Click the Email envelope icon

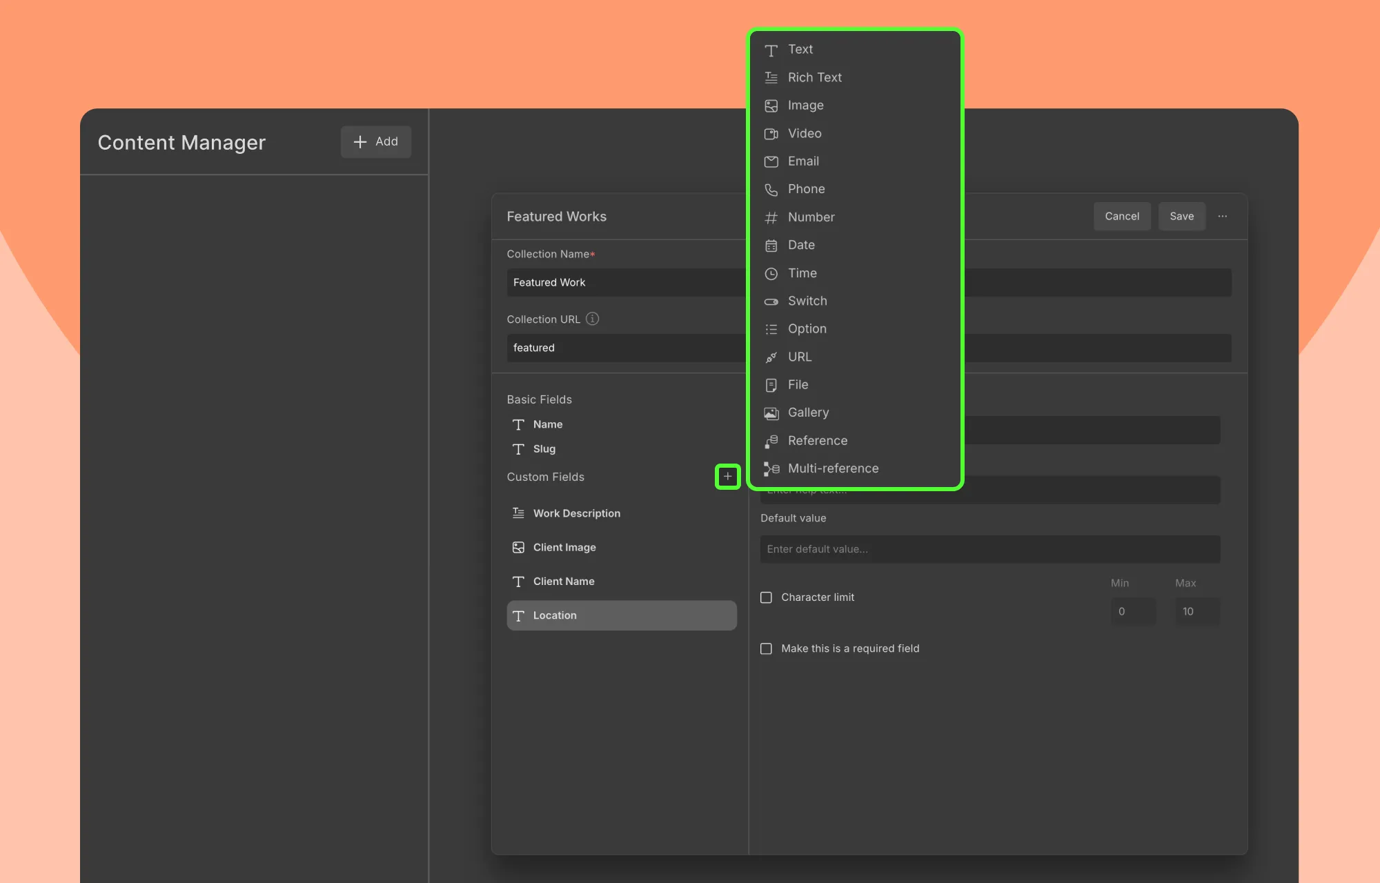[771, 161]
